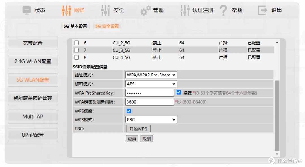The image size is (305, 167).
Task: Click the 状态 monitor icon
Action: click(x=27, y=10)
